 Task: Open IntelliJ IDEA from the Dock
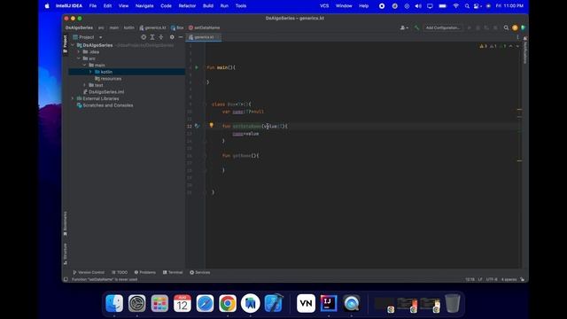[x=329, y=303]
